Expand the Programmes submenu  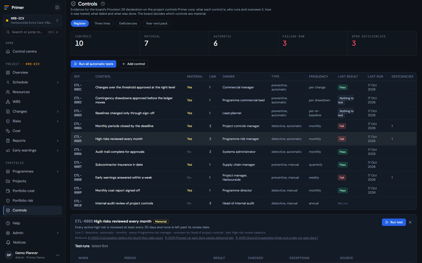58,171
